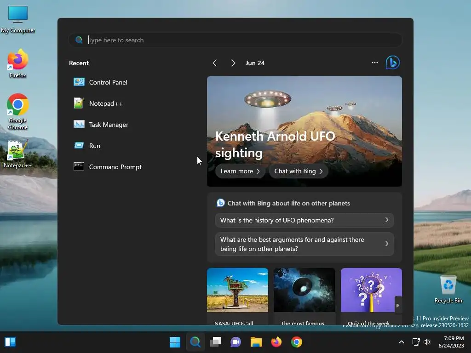Launch Firefox from the taskbar
This screenshot has height=353, width=471.
point(276,342)
